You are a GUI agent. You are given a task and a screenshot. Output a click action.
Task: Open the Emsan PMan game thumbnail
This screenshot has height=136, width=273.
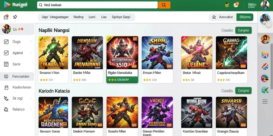pyautogui.click(x=157, y=53)
